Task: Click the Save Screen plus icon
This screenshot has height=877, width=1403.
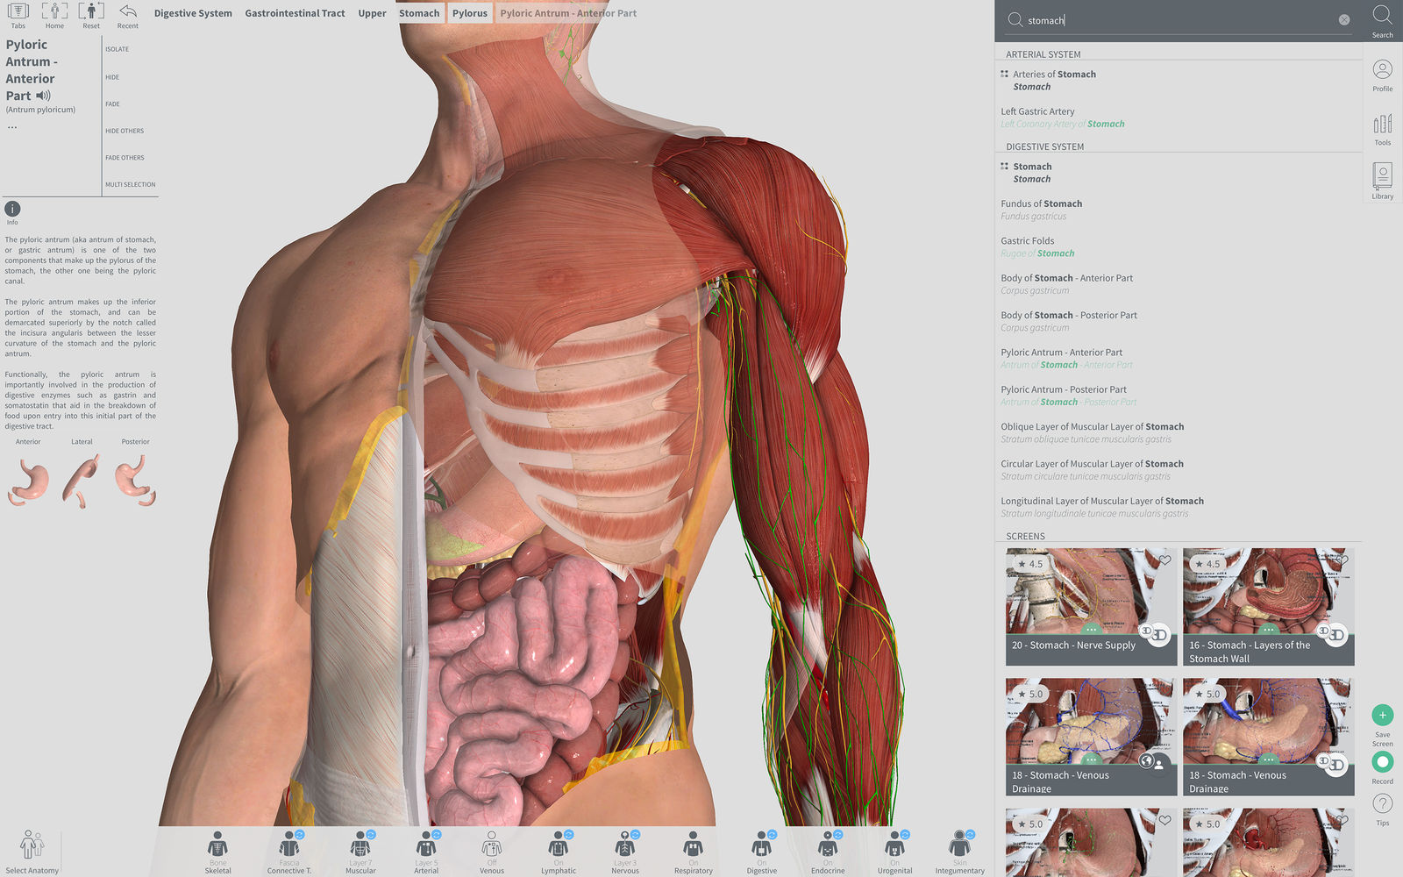Action: point(1382,715)
